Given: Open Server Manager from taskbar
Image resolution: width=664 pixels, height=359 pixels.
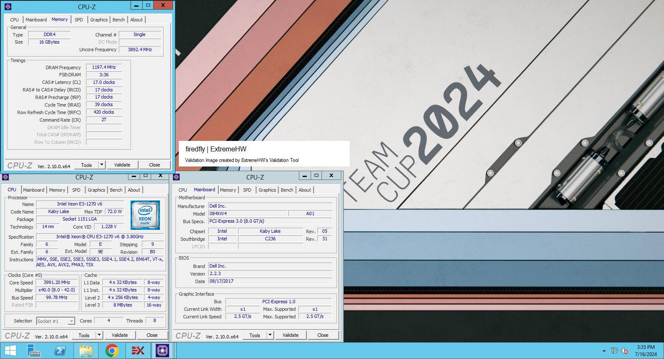Looking at the screenshot, I should click(x=34, y=351).
